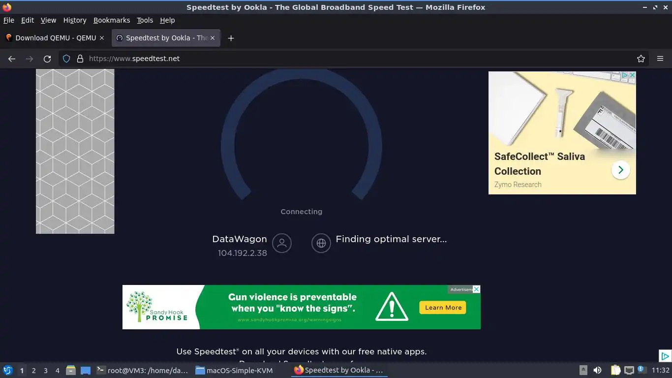Open the Bookmarks menu
Image resolution: width=672 pixels, height=378 pixels.
[112, 20]
